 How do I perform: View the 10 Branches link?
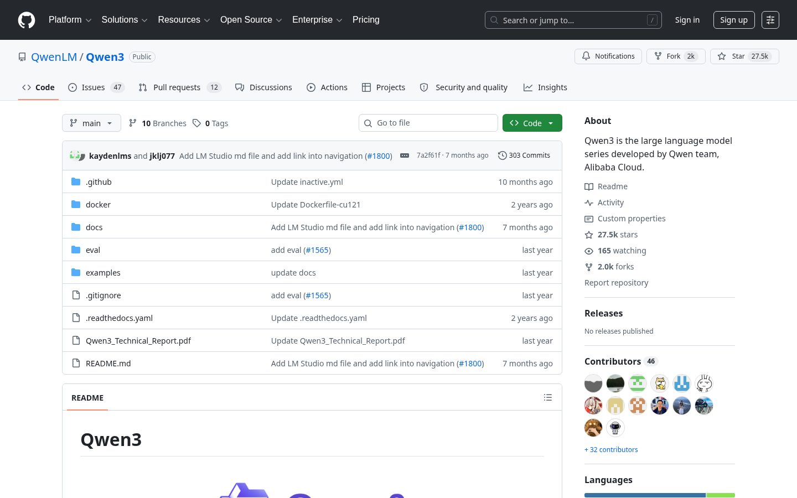158,123
